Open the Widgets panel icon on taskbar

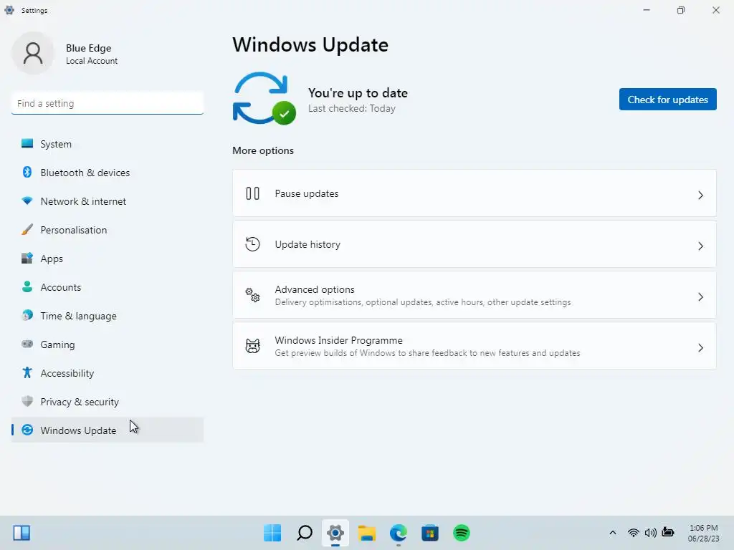point(22,533)
